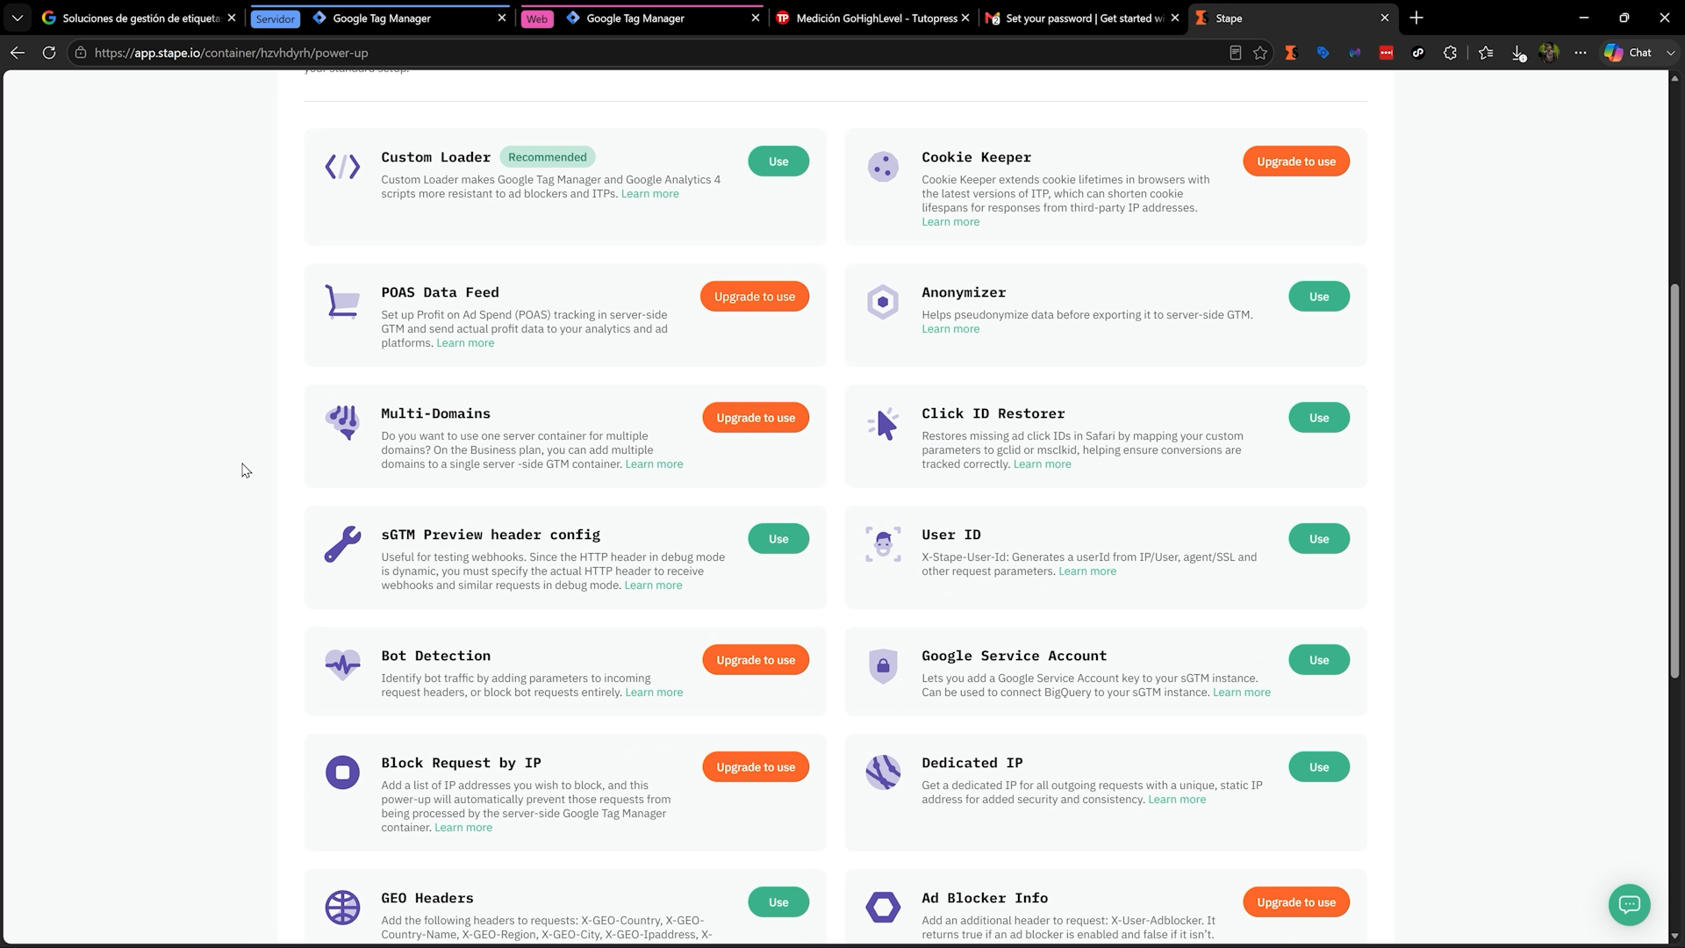Click the Google Service Account lock icon
Screen dimensions: 1685x948
(x=883, y=666)
